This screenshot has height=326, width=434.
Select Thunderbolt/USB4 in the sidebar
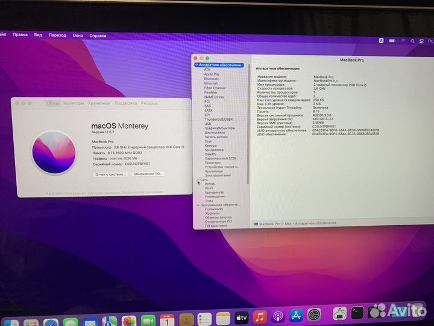click(219, 120)
